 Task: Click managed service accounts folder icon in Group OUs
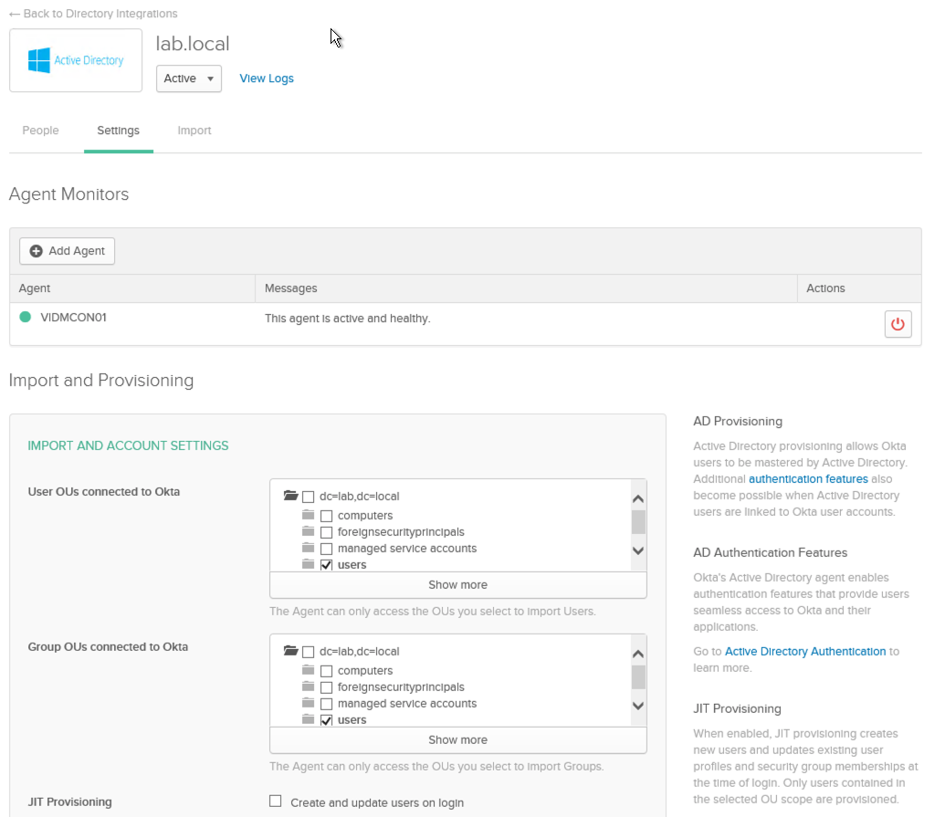308,704
